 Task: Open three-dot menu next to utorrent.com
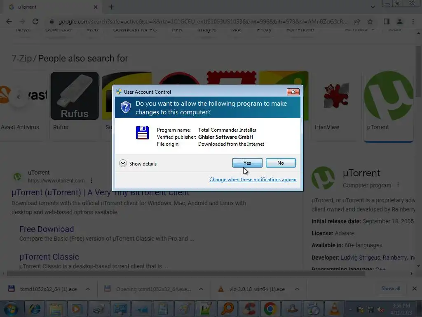point(91,181)
